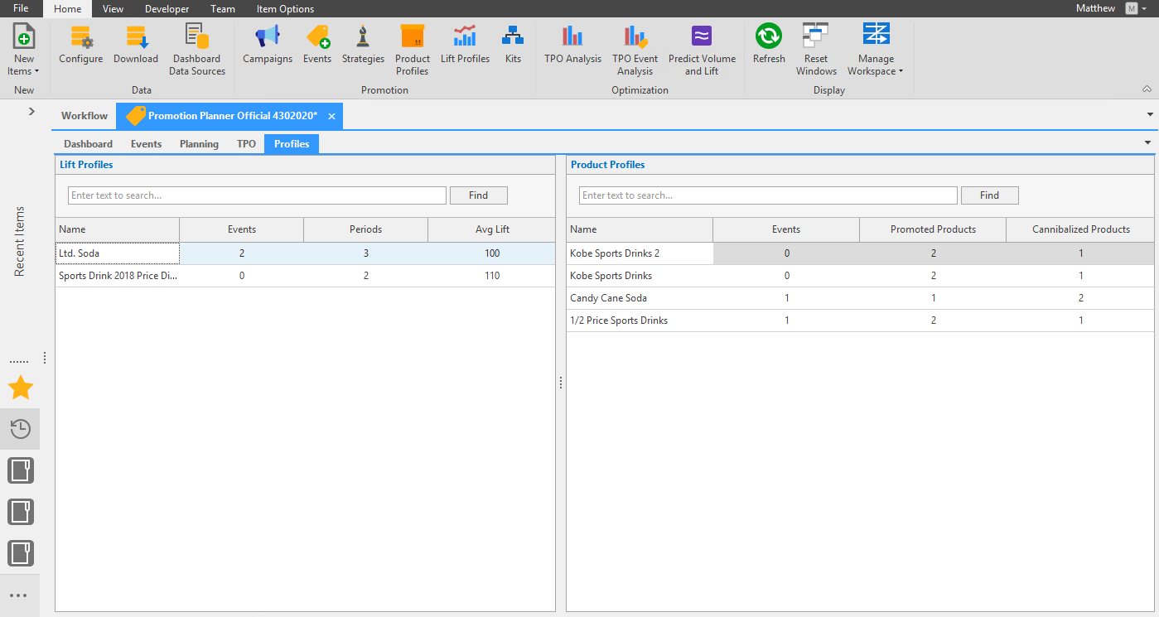Collapse the ribbon with the chevron
The width and height of the screenshot is (1159, 617).
tap(1147, 89)
